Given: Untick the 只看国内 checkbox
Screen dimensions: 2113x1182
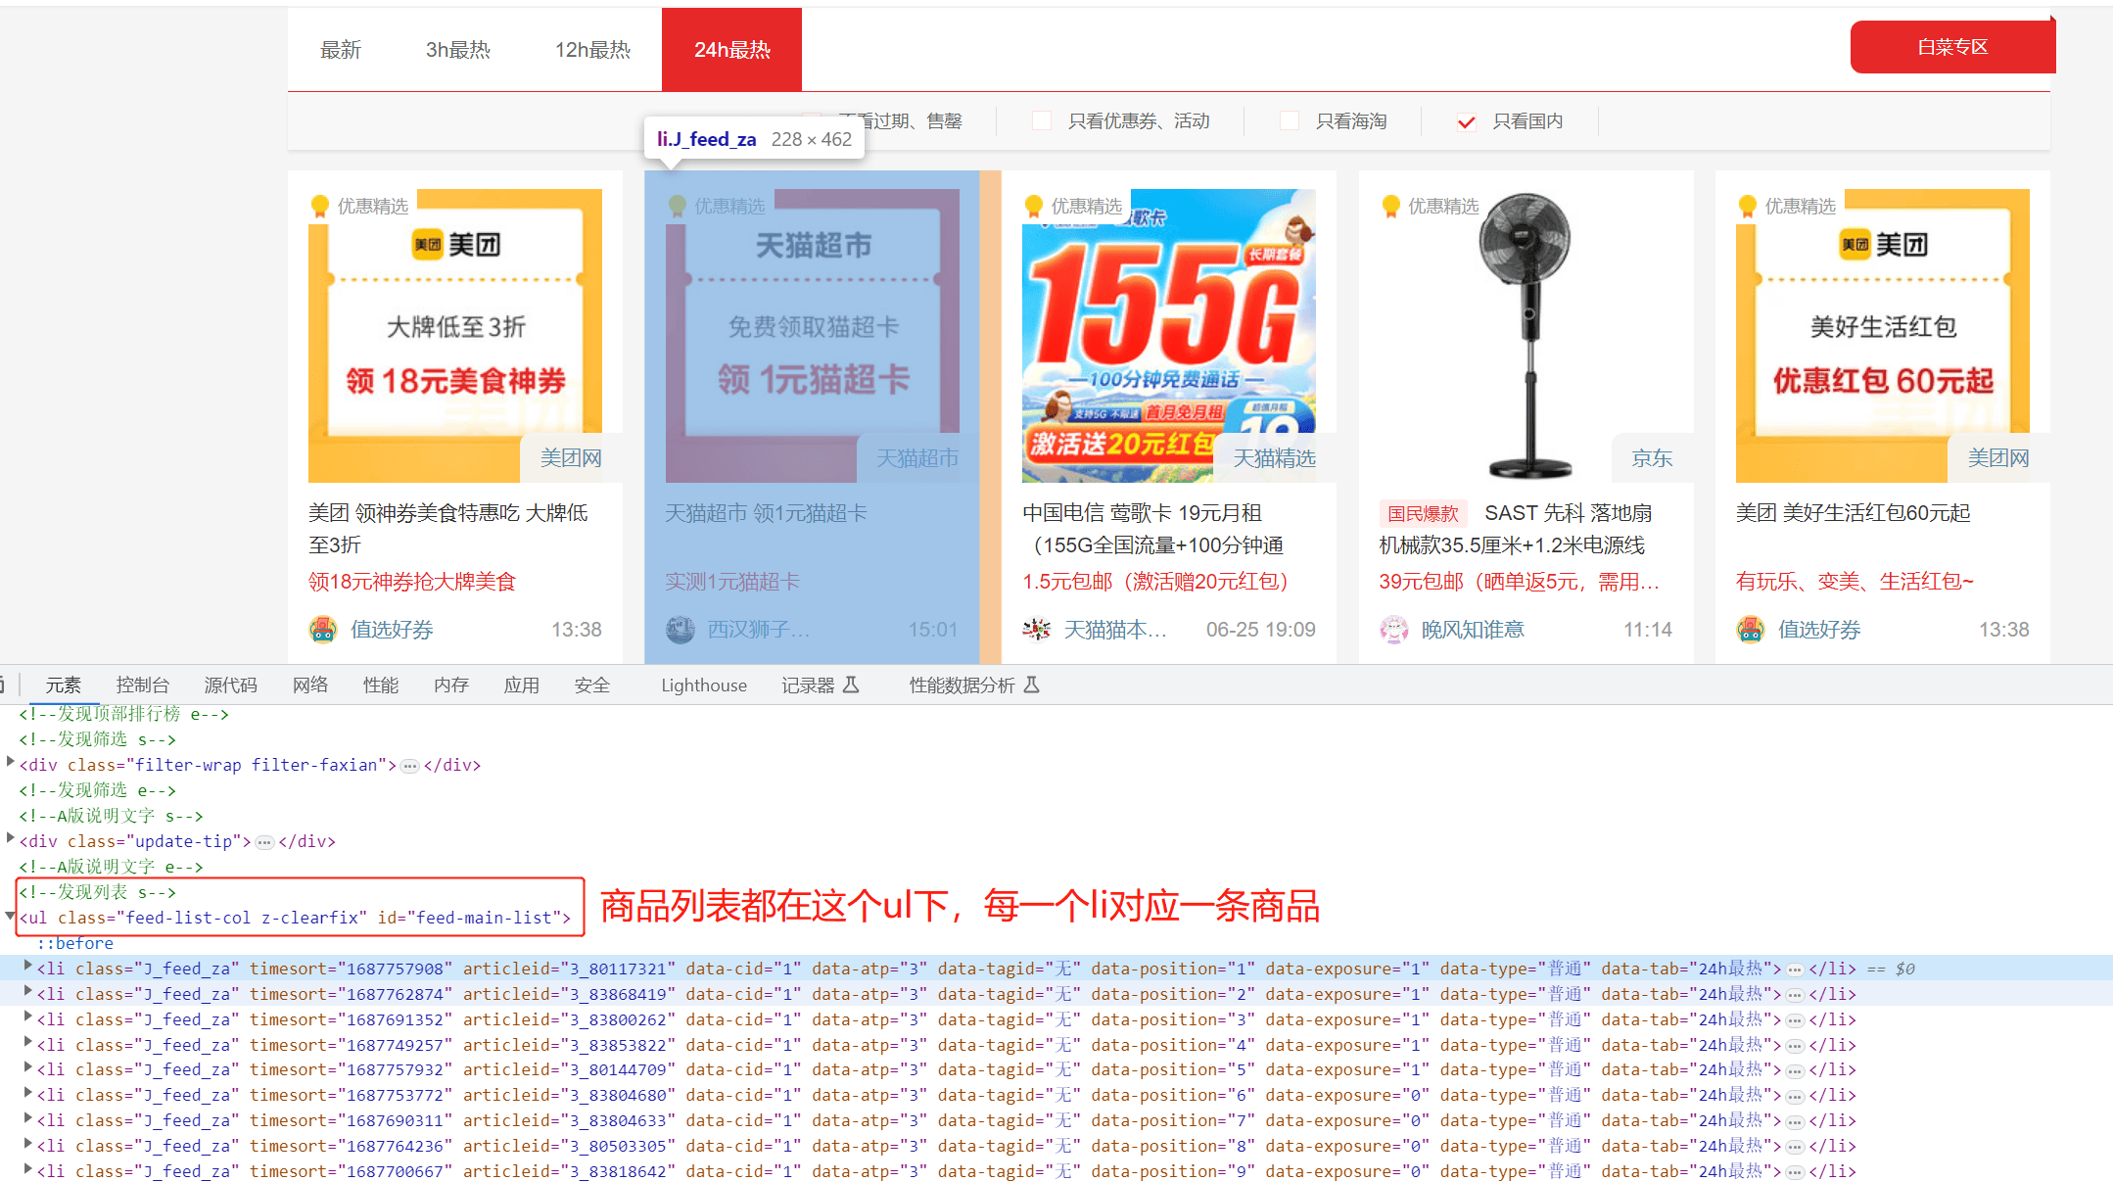Looking at the screenshot, I should point(1466,121).
